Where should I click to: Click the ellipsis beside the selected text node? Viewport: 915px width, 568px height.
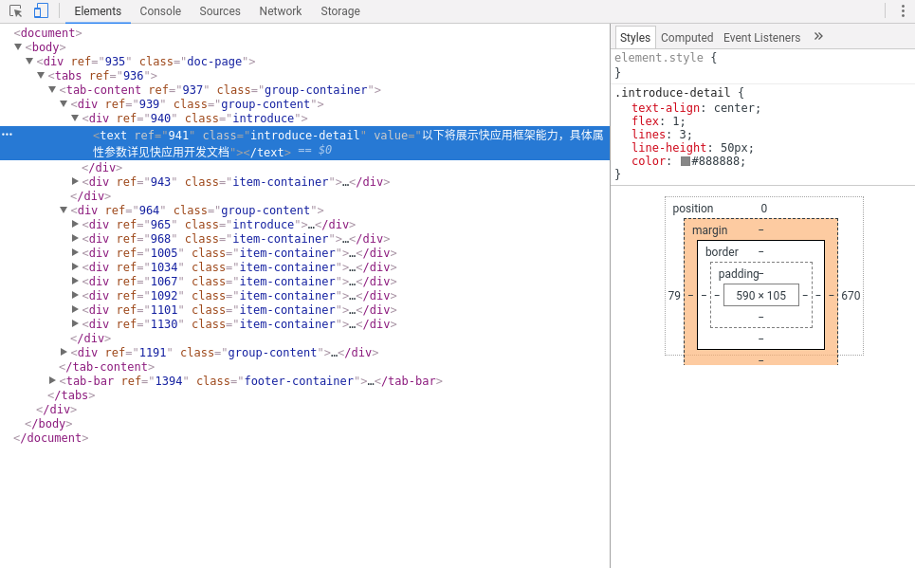point(7,135)
